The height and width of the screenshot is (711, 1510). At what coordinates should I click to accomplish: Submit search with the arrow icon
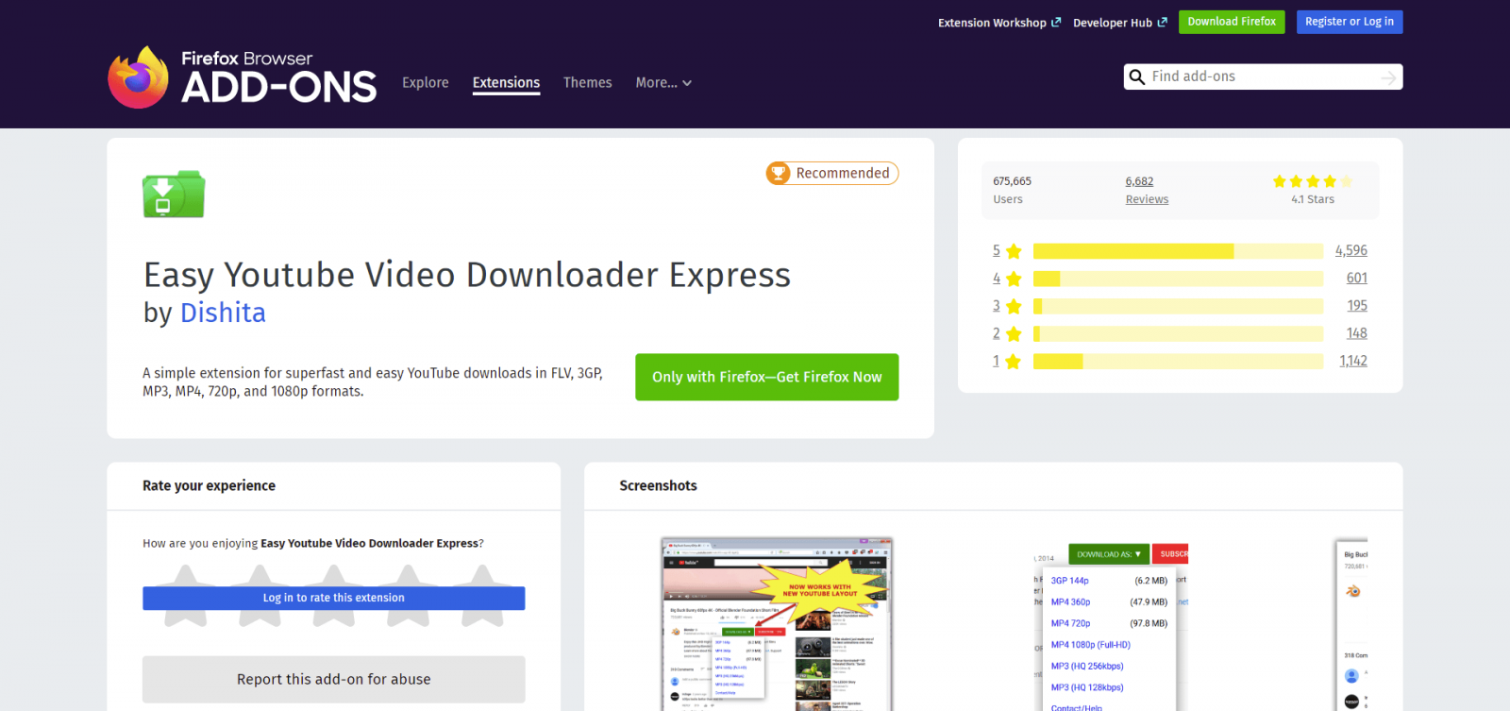[1388, 77]
